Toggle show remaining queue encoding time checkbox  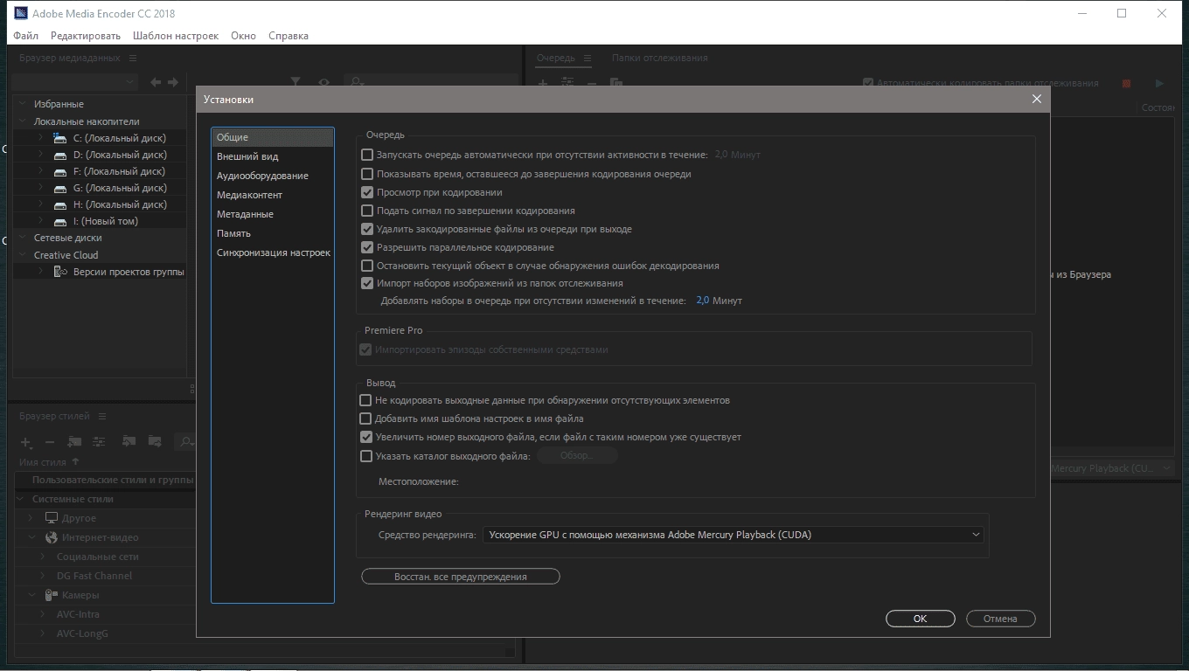click(367, 174)
